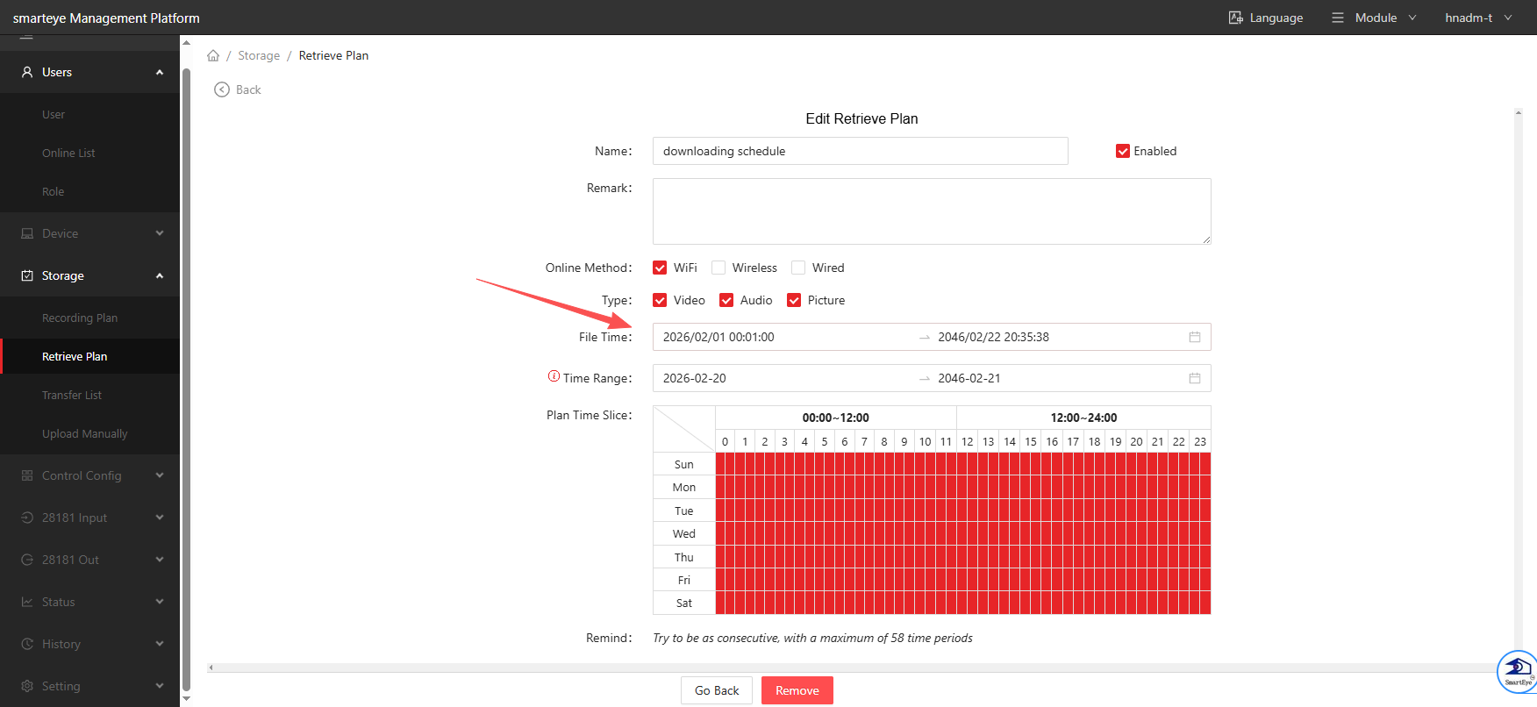This screenshot has width=1537, height=707.
Task: Click the Language translate icon
Action: point(1235,18)
